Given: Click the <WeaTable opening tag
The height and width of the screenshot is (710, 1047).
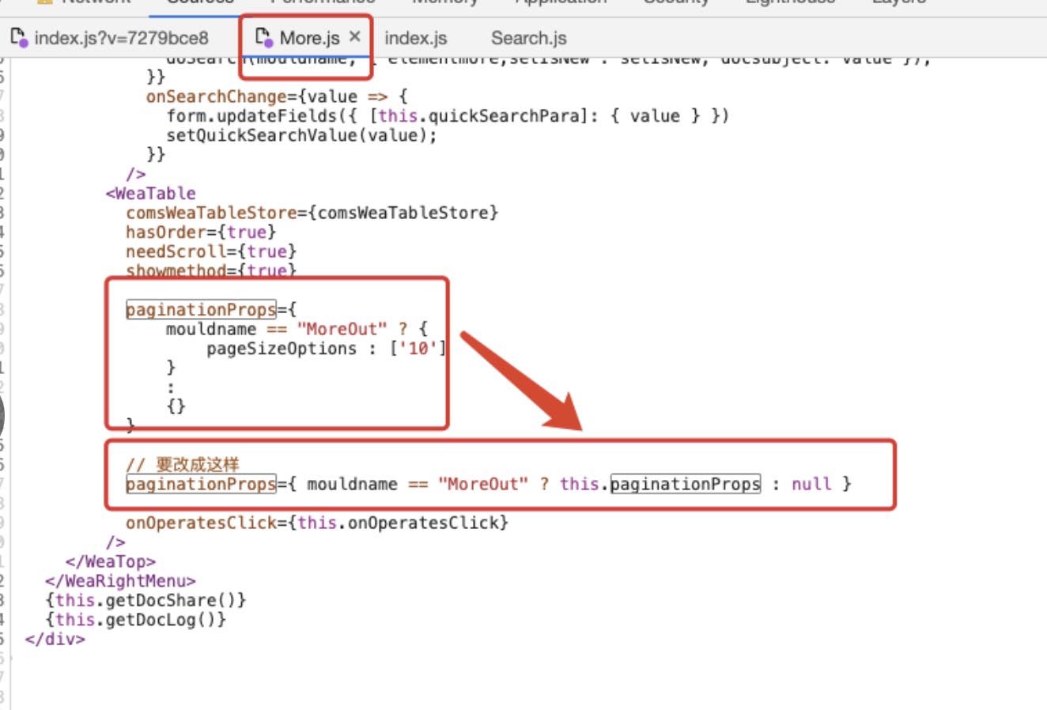Looking at the screenshot, I should 150,194.
